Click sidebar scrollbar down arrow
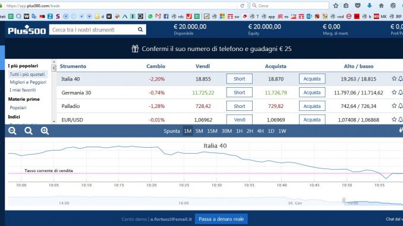The height and width of the screenshot is (226, 403). (x=53, y=122)
